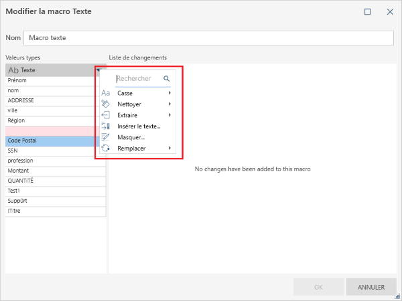Choose Insérer le texte... menu entry
Screen dimensions: 402x301
point(139,126)
